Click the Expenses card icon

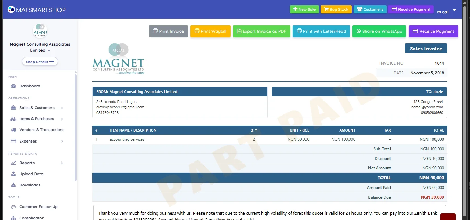[13, 141]
